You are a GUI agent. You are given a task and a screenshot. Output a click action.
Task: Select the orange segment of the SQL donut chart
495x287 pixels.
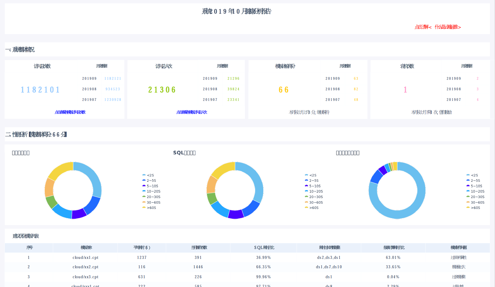(212, 184)
